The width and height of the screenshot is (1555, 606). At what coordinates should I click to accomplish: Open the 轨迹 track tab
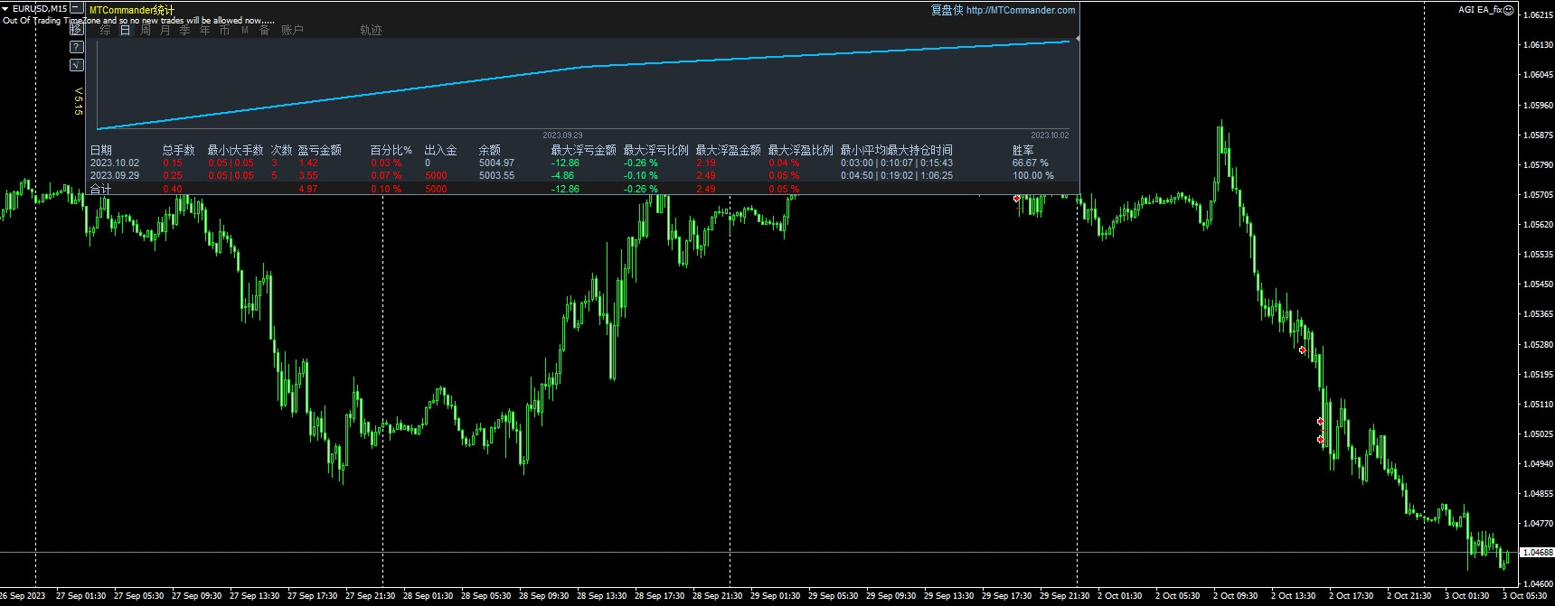click(x=371, y=30)
